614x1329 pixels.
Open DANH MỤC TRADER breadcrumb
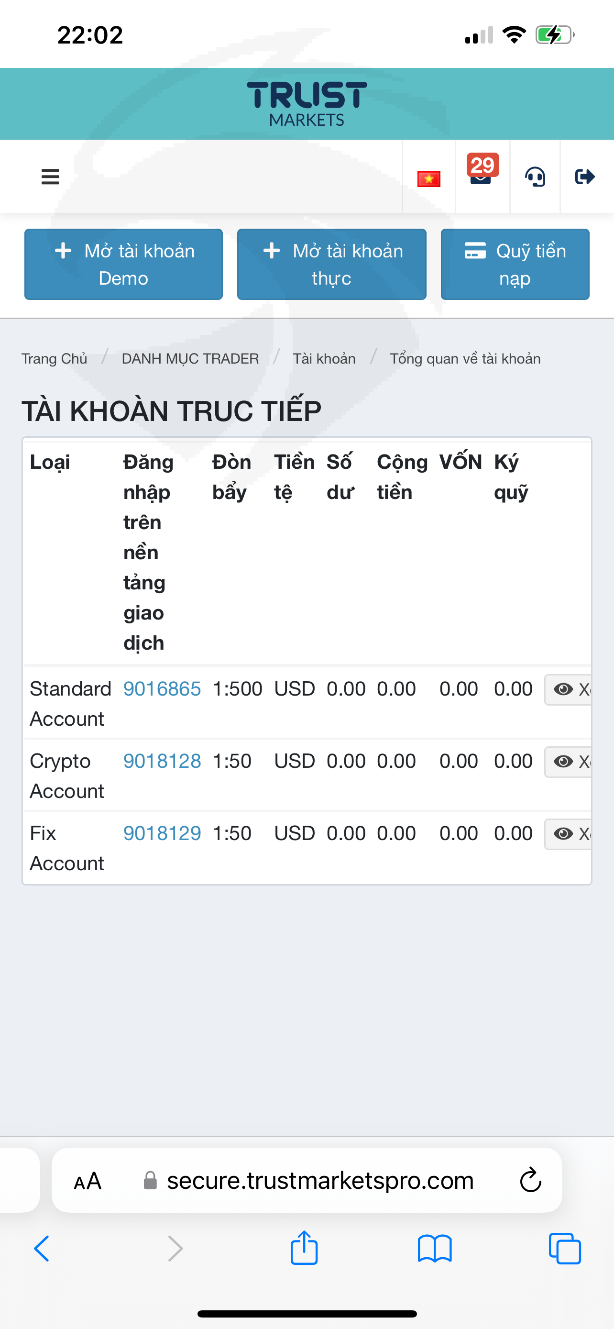(x=190, y=358)
